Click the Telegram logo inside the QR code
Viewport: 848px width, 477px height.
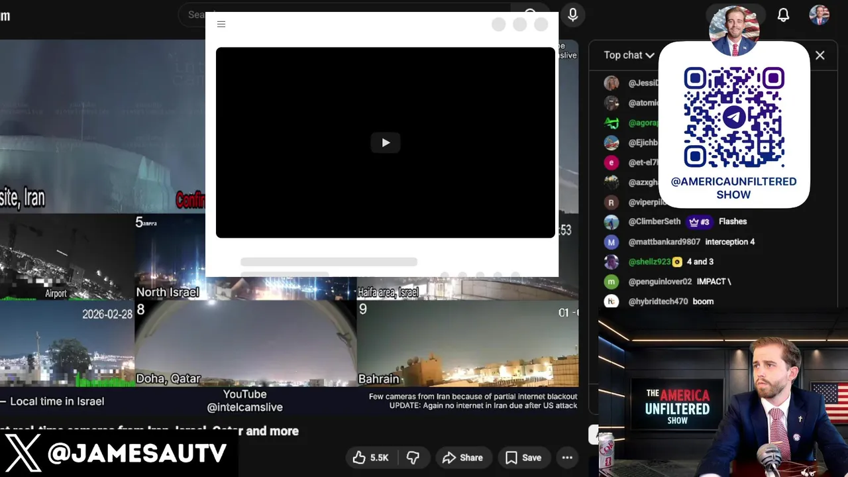(734, 118)
